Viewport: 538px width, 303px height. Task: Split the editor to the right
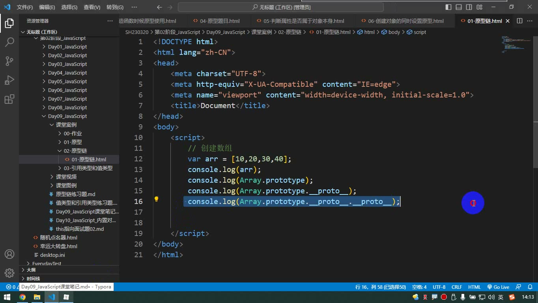pos(519,21)
